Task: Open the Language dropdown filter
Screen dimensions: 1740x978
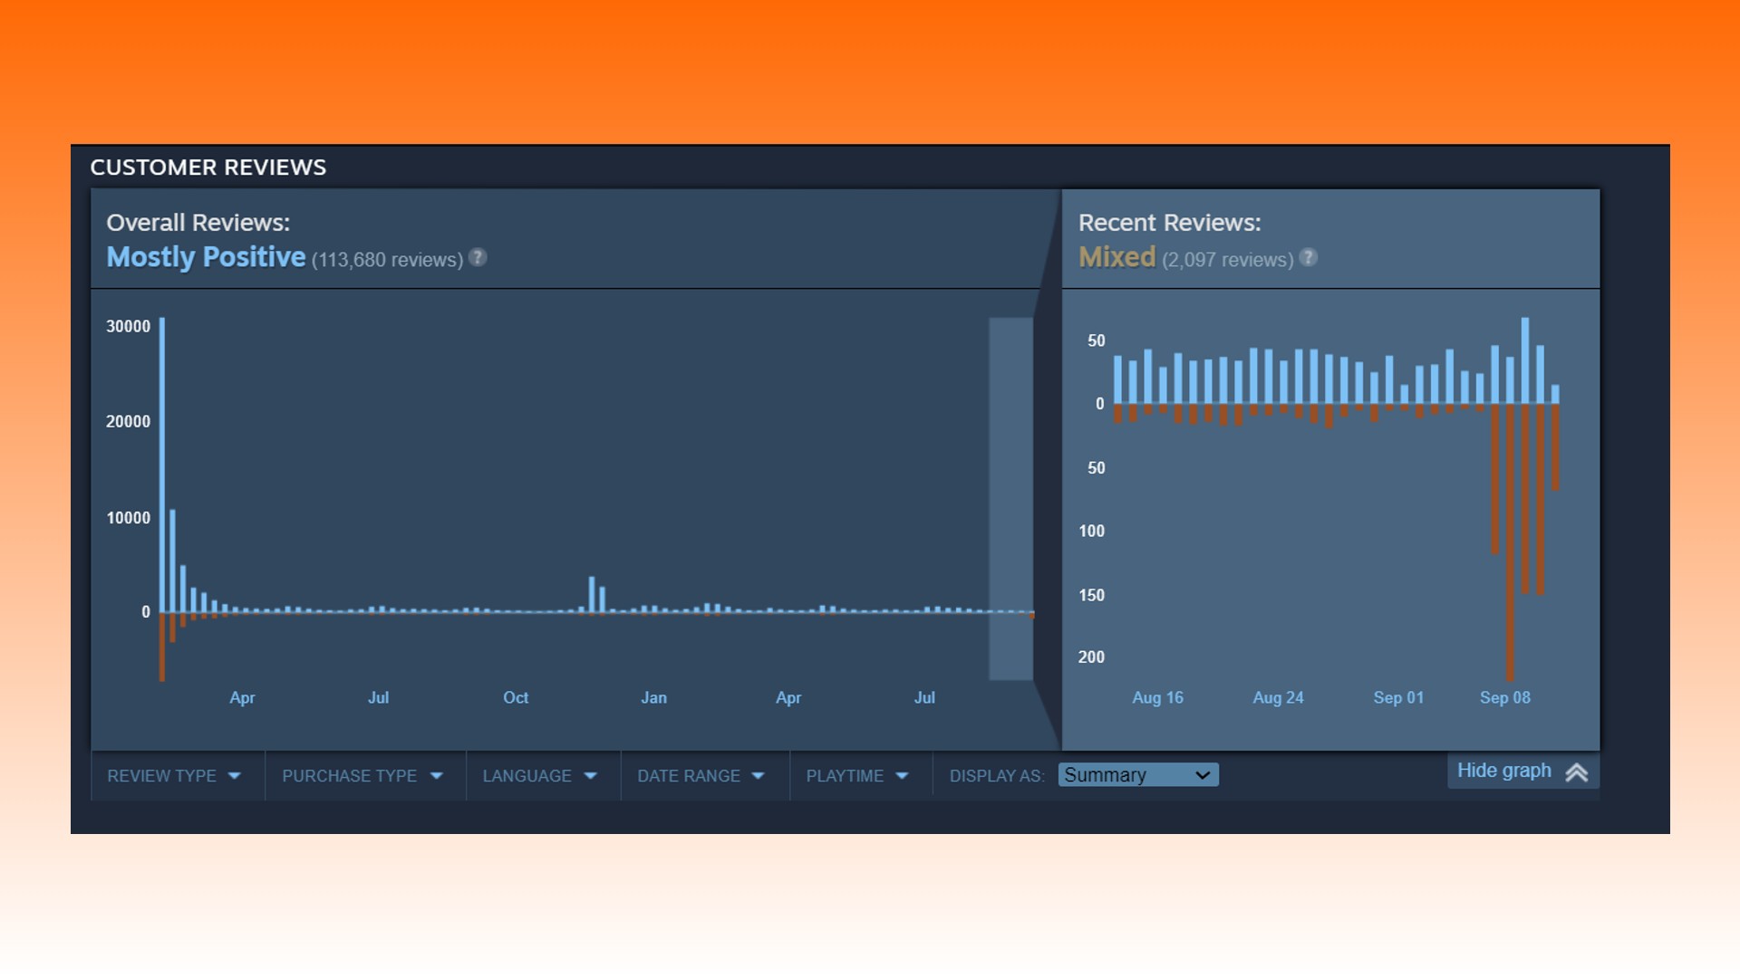Action: [x=537, y=775]
